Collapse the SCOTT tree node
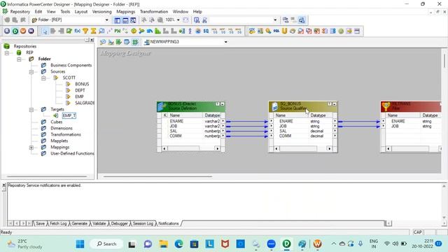448x252 pixels. (43, 78)
